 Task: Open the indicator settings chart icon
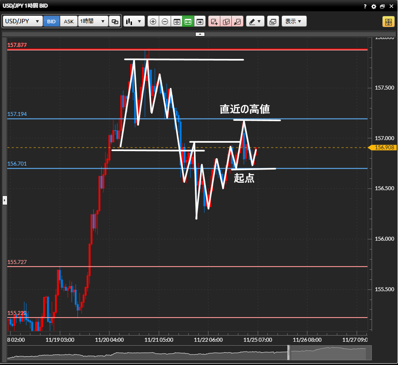click(273, 21)
